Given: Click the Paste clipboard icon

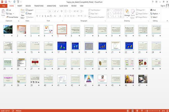Looking at the screenshot, I should pyautogui.click(x=3, y=12).
